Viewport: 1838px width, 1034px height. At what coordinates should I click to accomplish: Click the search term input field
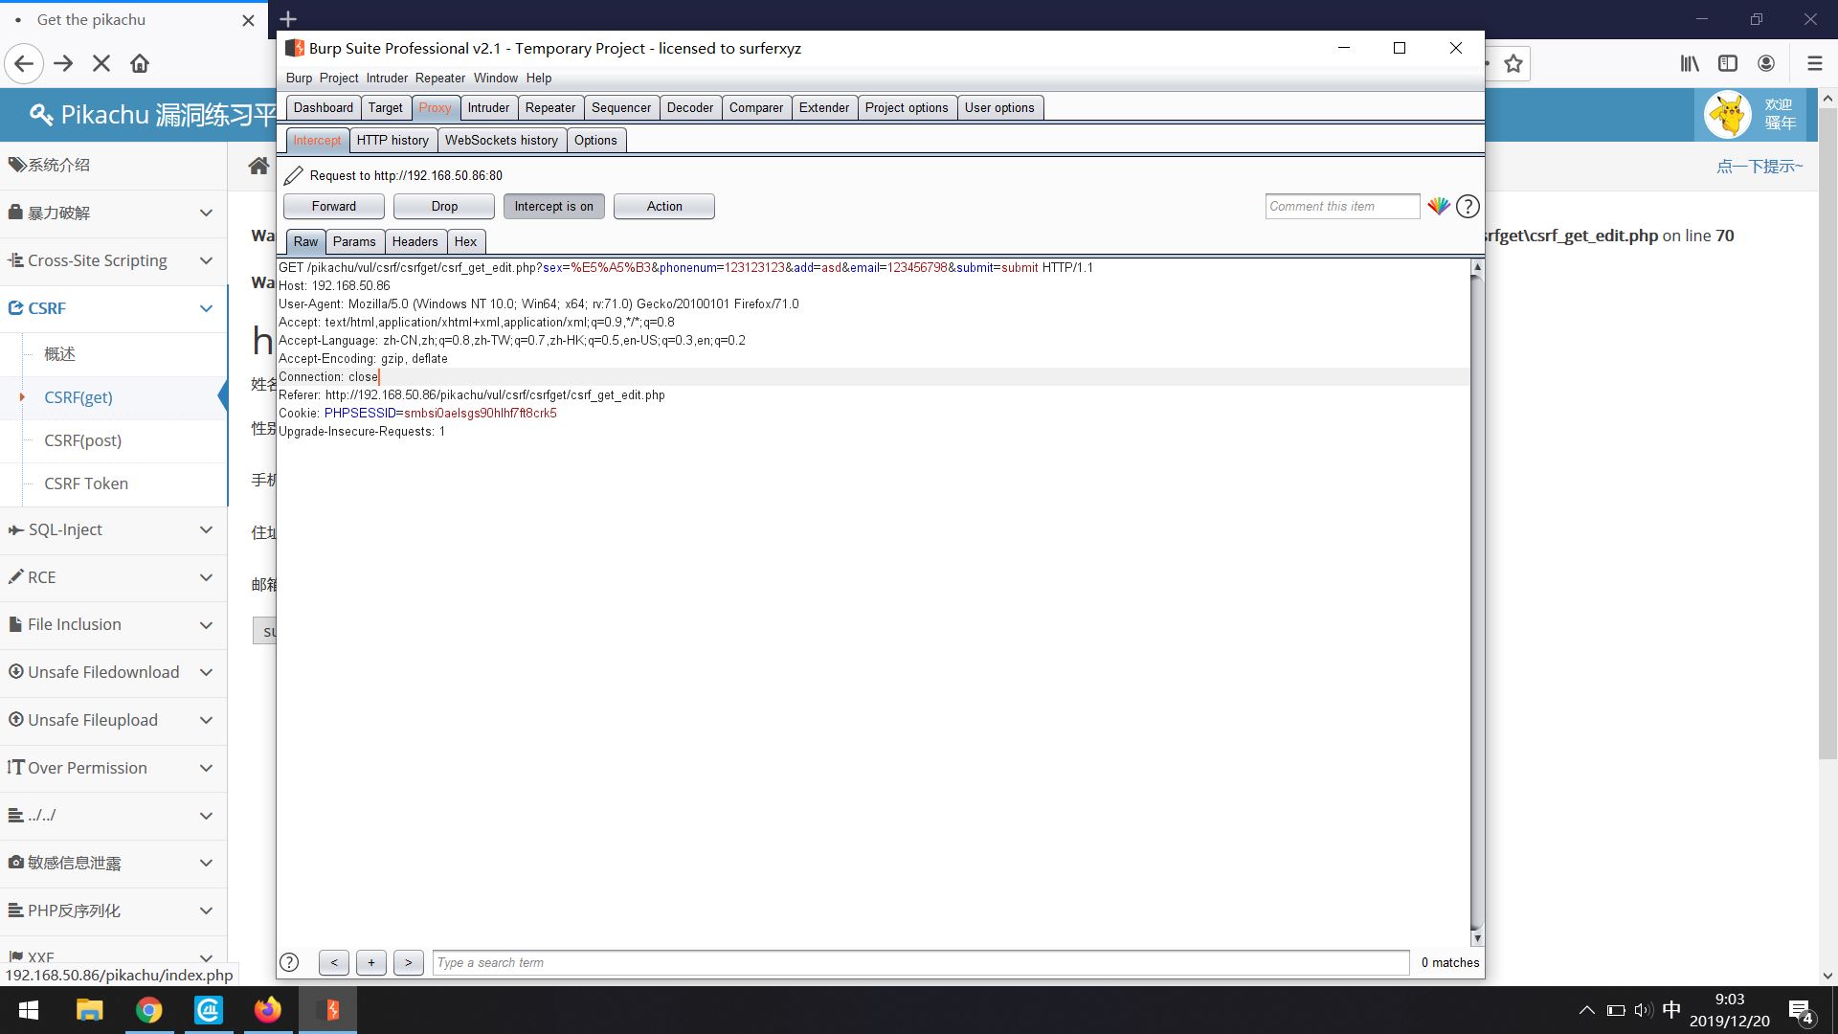click(x=919, y=962)
